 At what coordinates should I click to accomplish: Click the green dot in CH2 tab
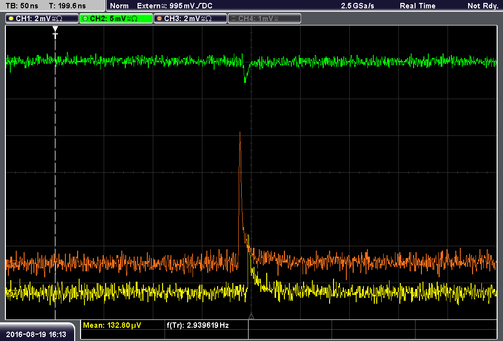[x=85, y=19]
